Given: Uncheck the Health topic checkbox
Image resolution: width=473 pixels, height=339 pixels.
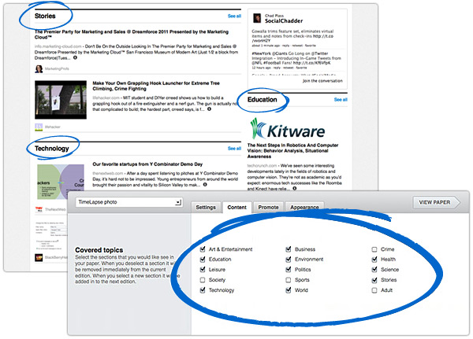Looking at the screenshot, I should tap(374, 260).
